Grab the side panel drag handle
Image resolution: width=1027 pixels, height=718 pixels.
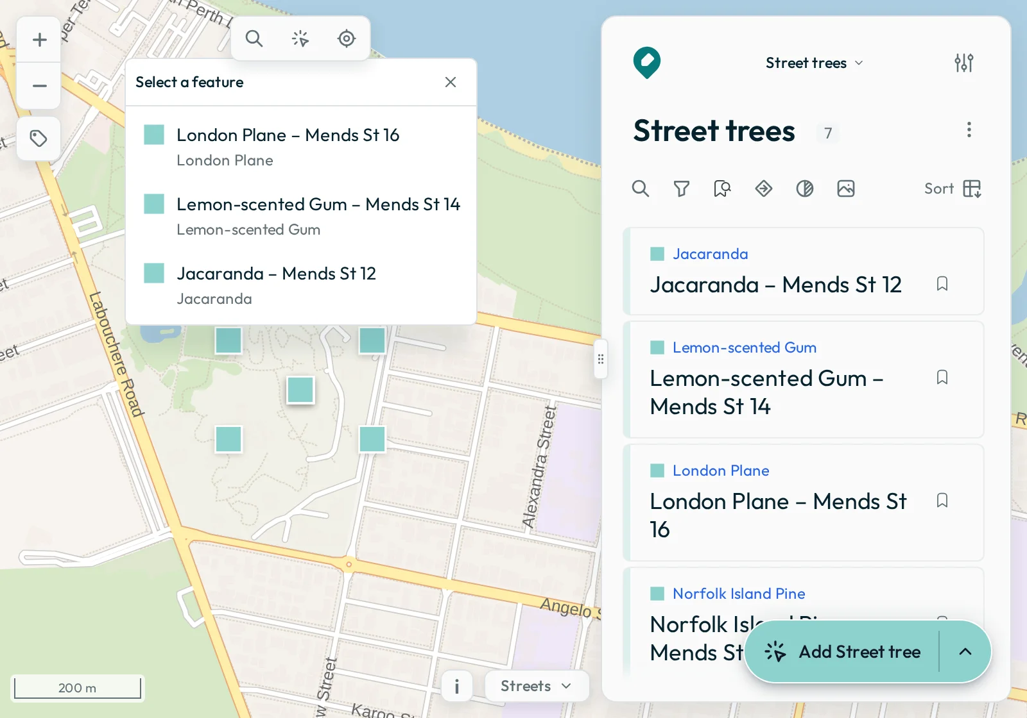pyautogui.click(x=601, y=359)
